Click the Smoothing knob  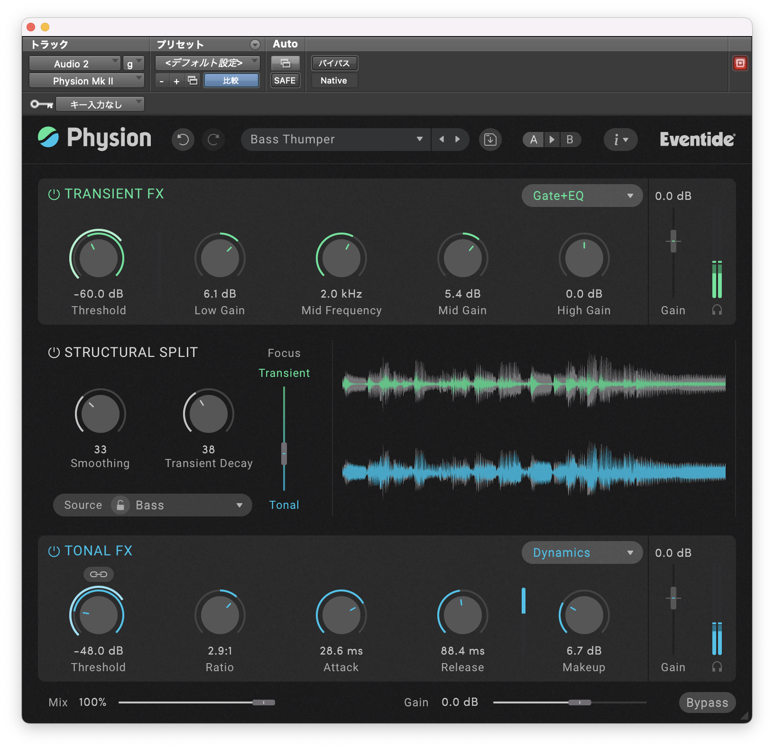click(x=100, y=413)
